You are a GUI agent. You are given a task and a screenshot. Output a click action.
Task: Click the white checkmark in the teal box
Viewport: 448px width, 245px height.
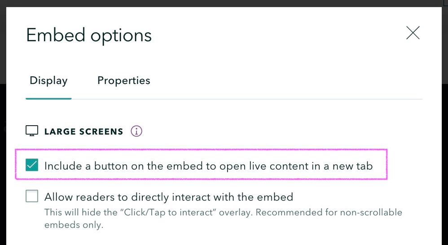(x=32, y=166)
